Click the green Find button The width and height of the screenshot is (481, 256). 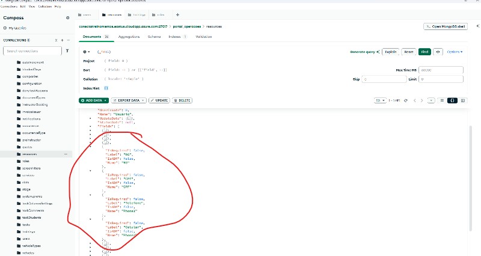(424, 52)
